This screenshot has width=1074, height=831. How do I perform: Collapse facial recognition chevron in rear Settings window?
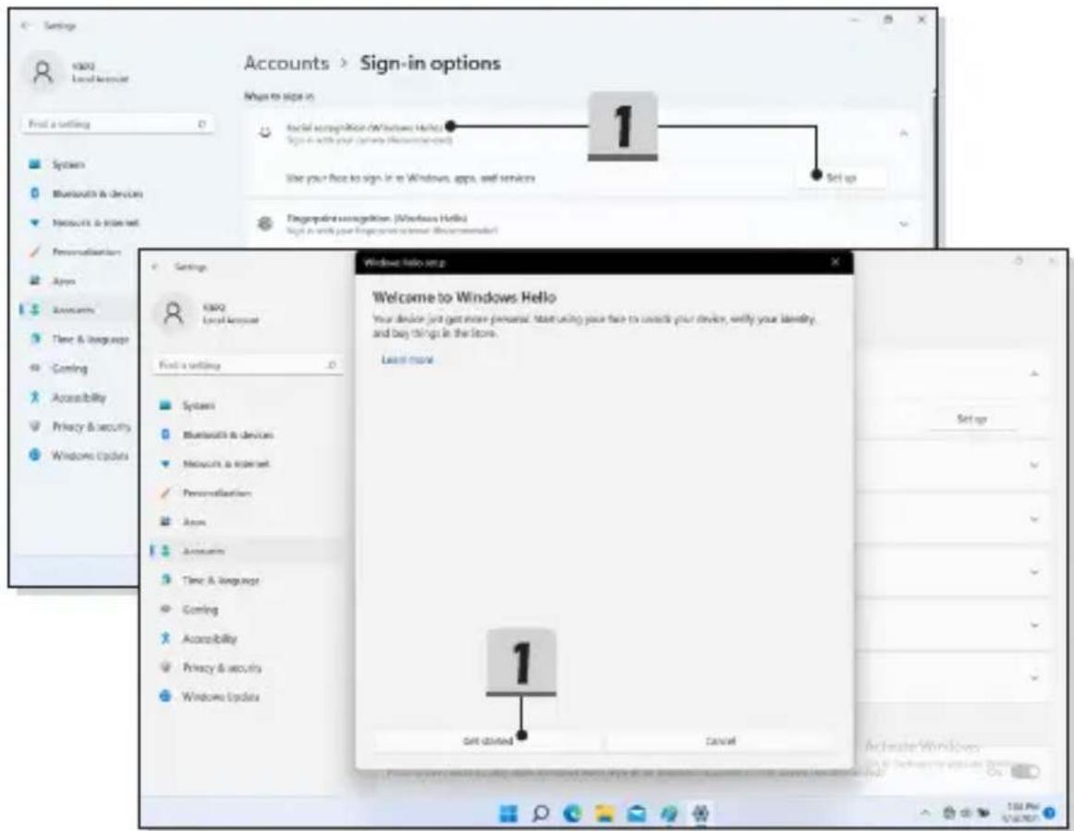click(x=903, y=133)
